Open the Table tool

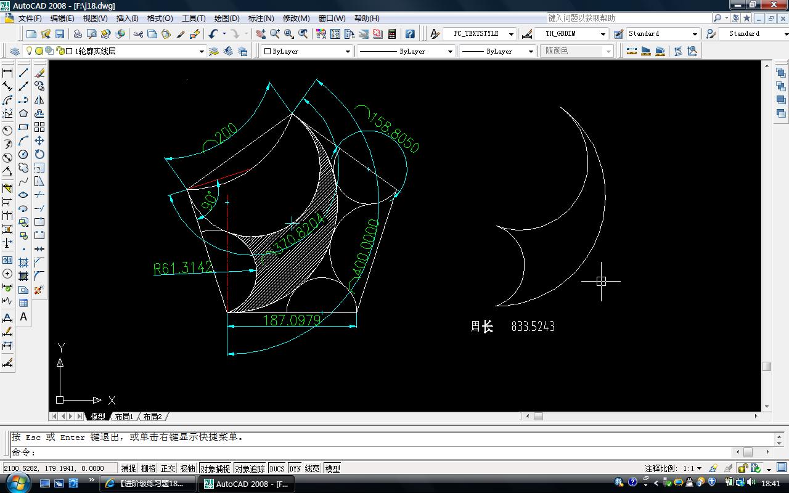tap(23, 303)
